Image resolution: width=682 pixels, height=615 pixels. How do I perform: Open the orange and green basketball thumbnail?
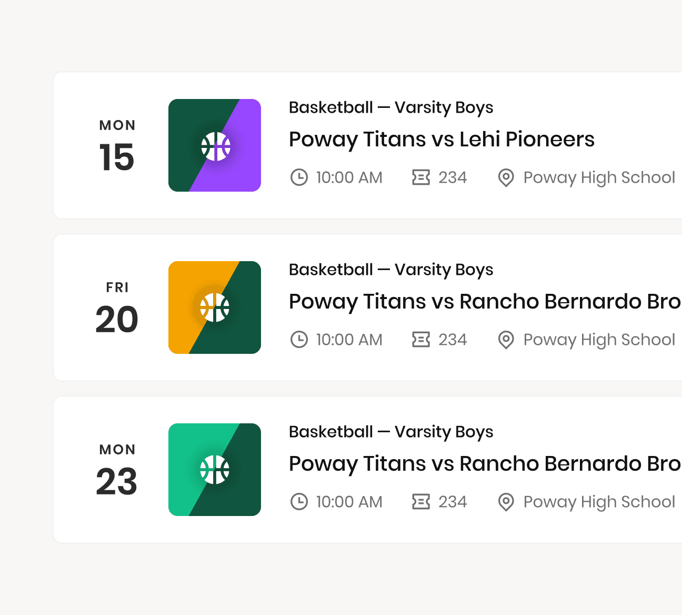click(215, 307)
